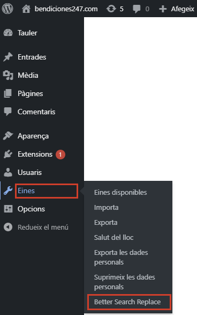
Task: Open the comments bubble icon in top bar
Action: pyautogui.click(x=137, y=9)
